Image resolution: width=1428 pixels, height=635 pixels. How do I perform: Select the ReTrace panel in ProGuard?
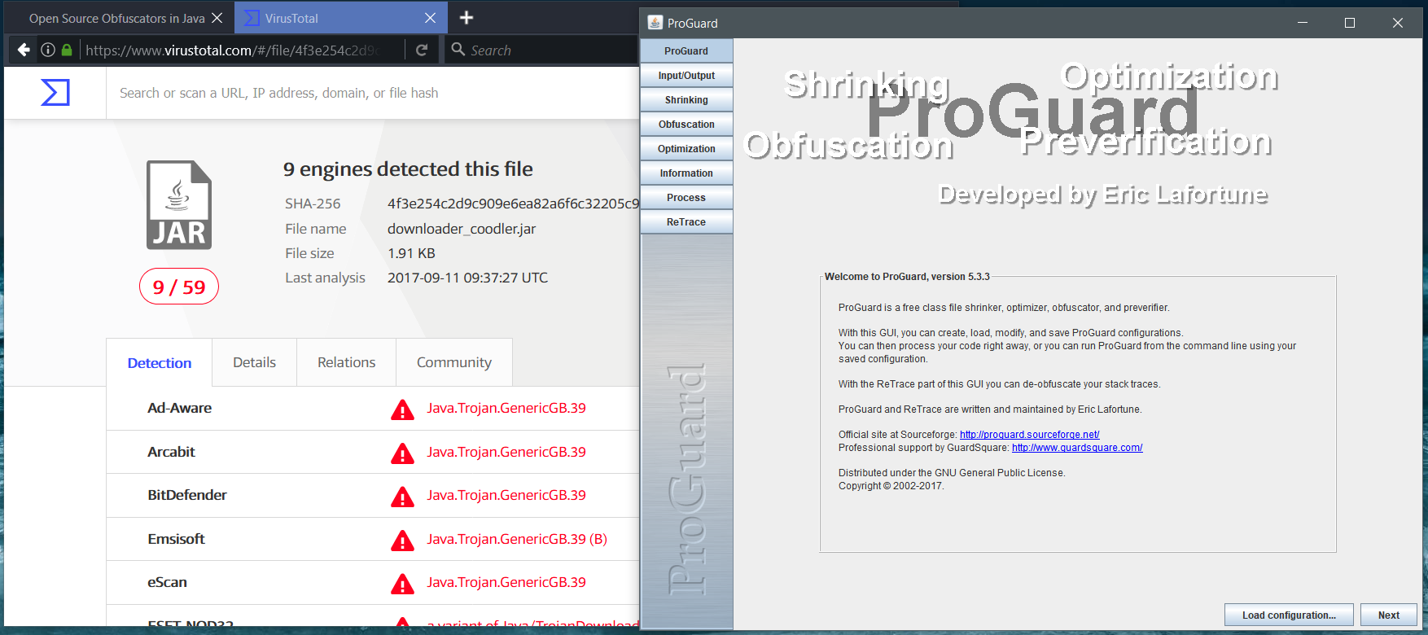(x=686, y=222)
